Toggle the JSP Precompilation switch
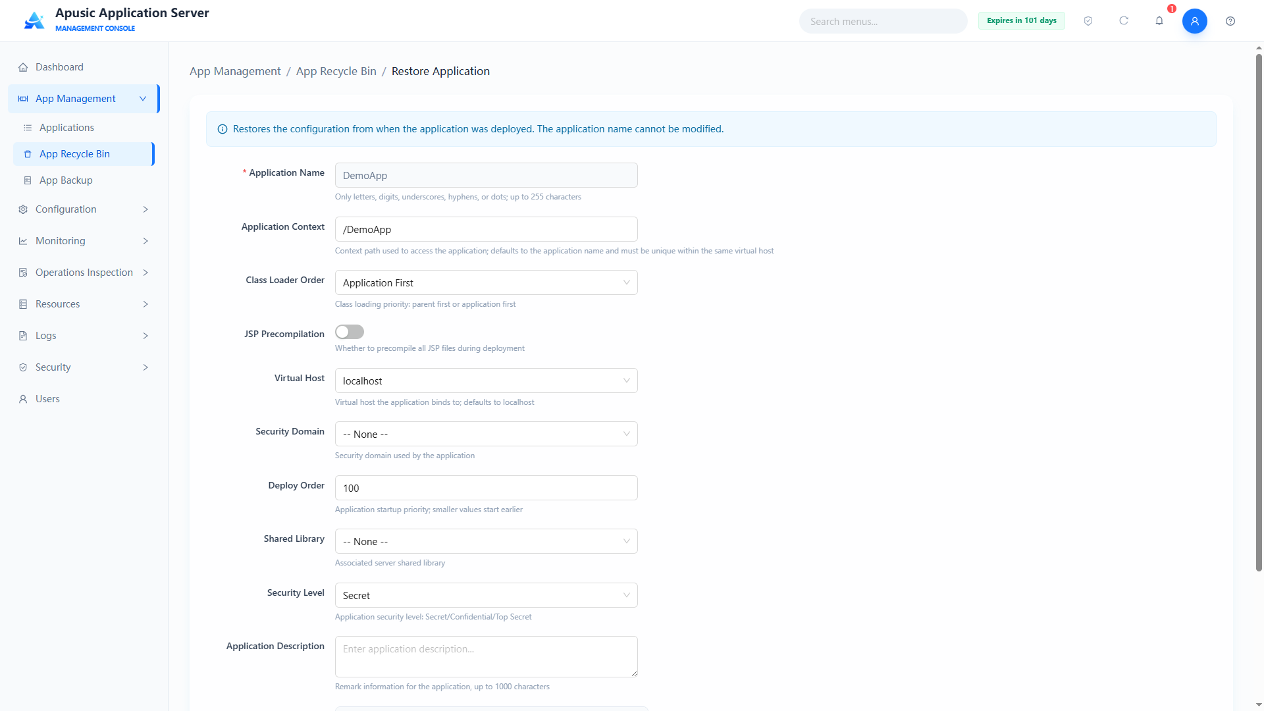The width and height of the screenshot is (1264, 711). pos(350,332)
